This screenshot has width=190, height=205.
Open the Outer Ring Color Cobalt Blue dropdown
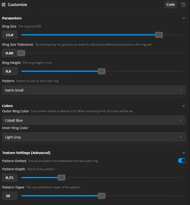coord(94,120)
